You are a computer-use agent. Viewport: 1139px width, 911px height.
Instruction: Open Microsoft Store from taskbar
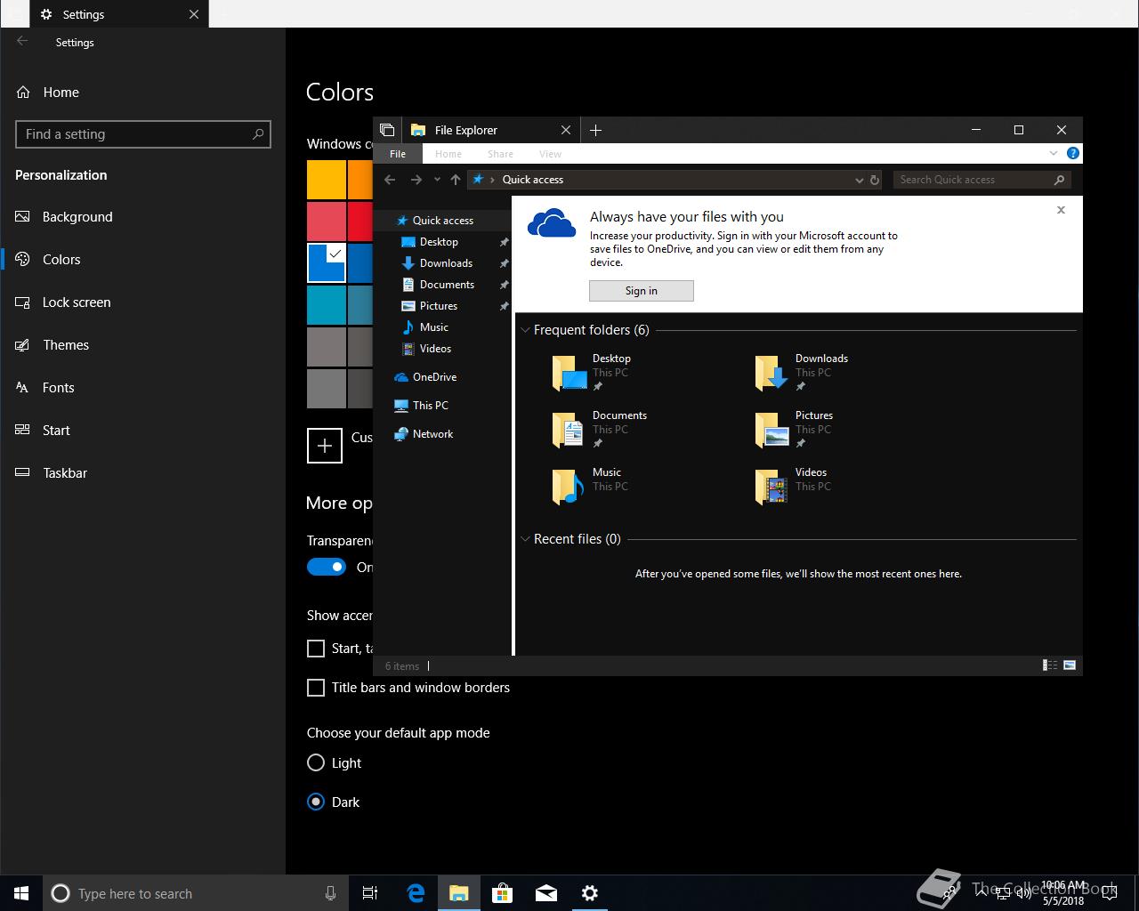(x=503, y=893)
